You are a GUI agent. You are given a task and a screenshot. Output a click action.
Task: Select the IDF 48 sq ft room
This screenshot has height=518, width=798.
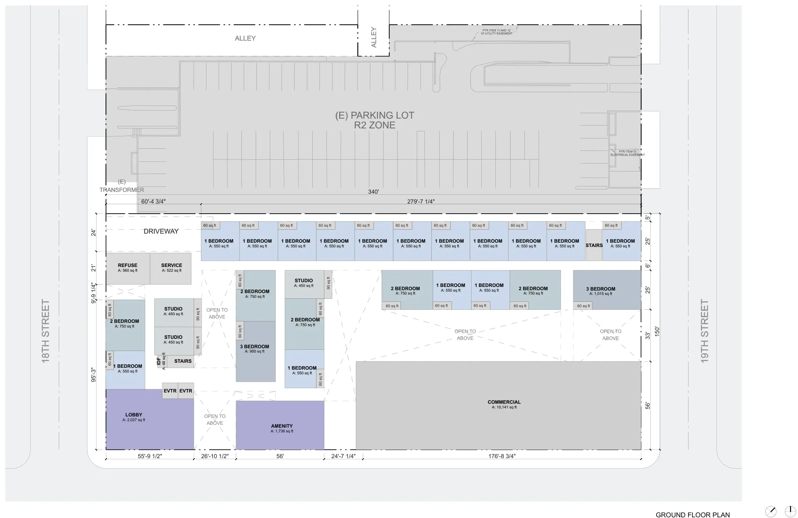click(161, 361)
